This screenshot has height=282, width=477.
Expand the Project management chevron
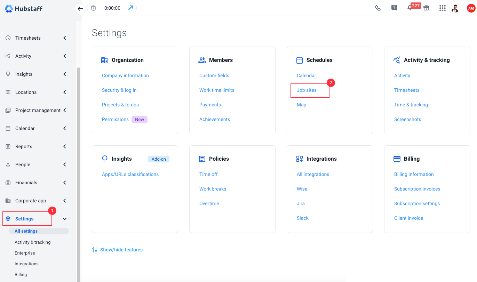tap(65, 110)
